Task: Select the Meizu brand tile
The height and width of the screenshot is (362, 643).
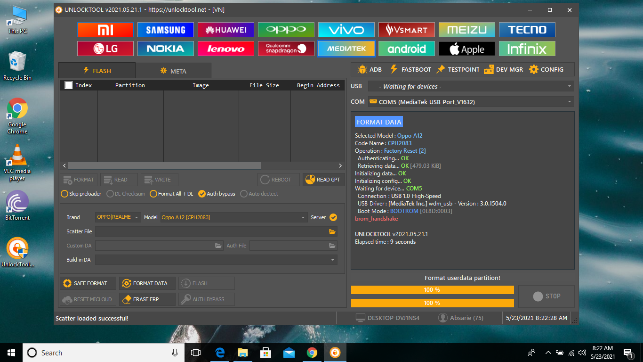Action: [x=467, y=30]
